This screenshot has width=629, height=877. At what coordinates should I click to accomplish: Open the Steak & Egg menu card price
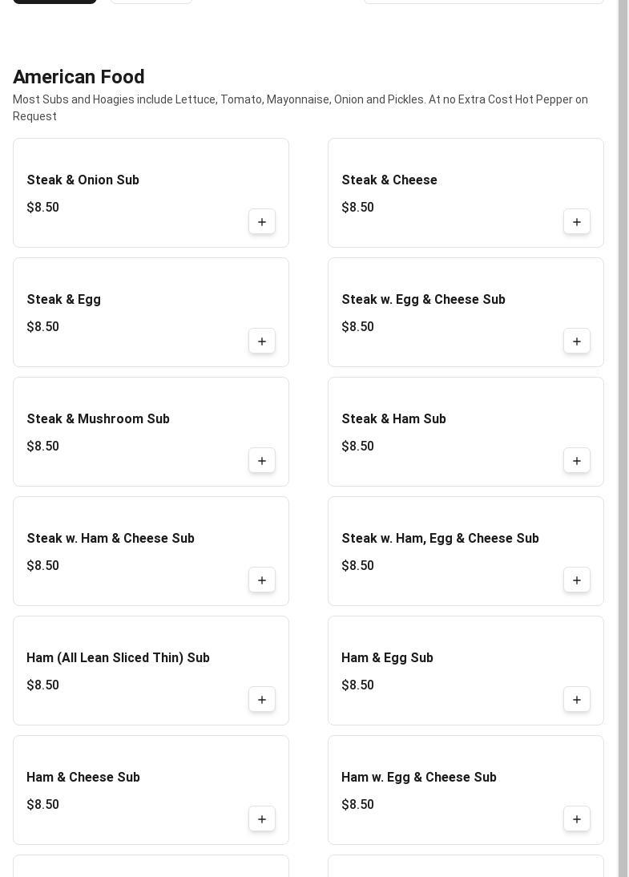tap(43, 327)
